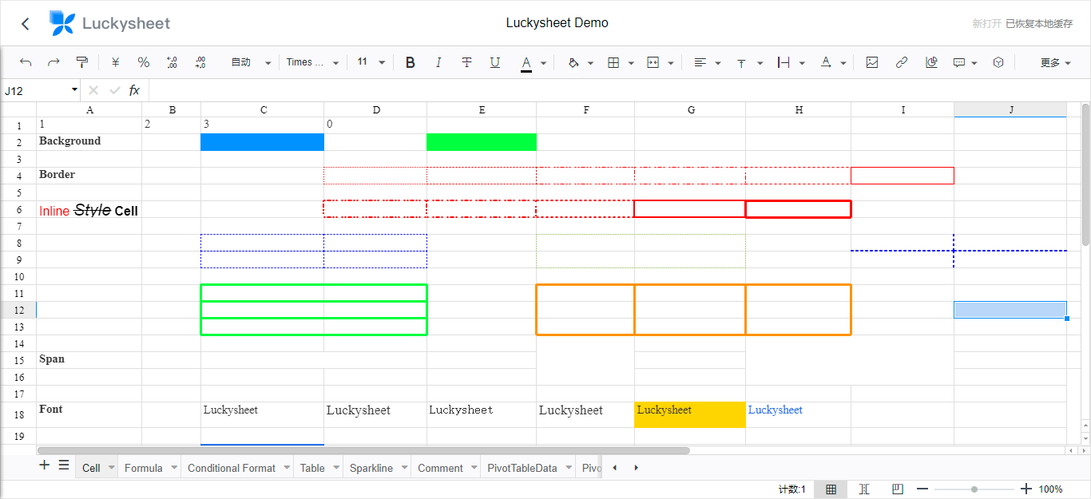Add a comment via toolbar icon
This screenshot has width=1091, height=499.
(960, 62)
